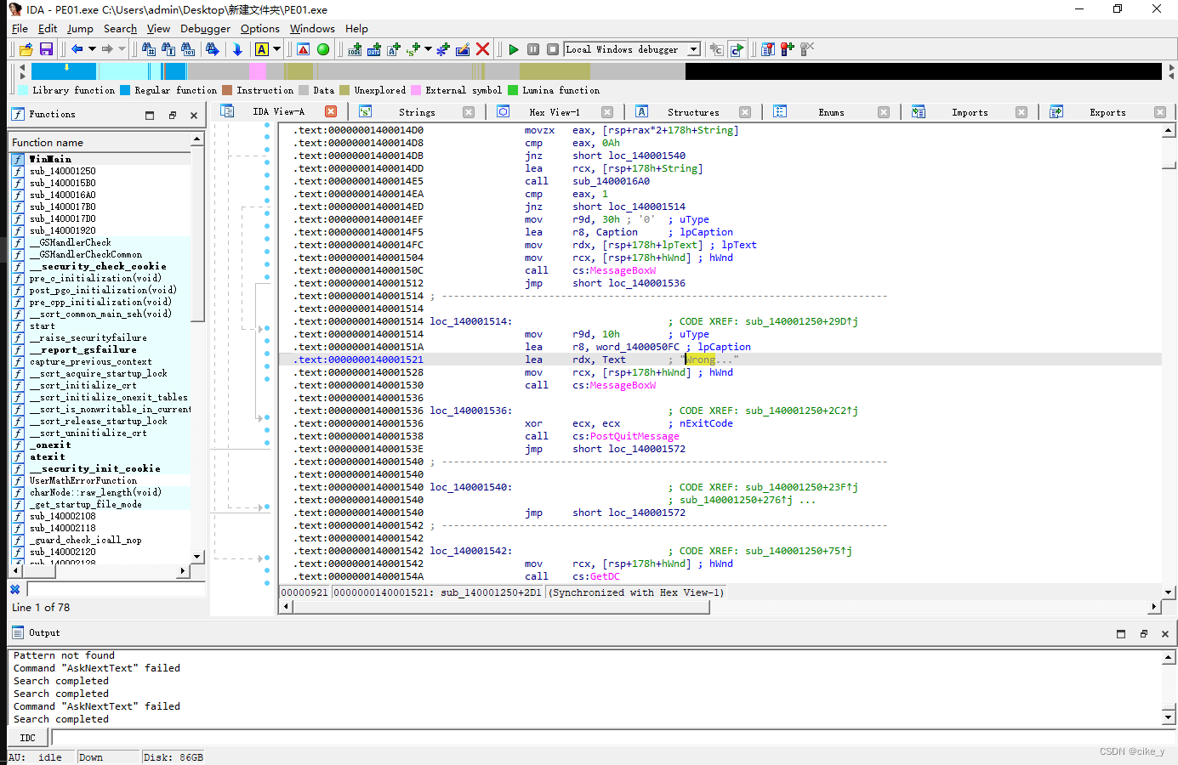Screen dimensions: 1178x765
Task: Switch to the Exports tab
Action: 1107,112
